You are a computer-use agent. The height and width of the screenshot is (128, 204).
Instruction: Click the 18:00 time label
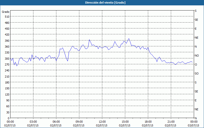148,122
